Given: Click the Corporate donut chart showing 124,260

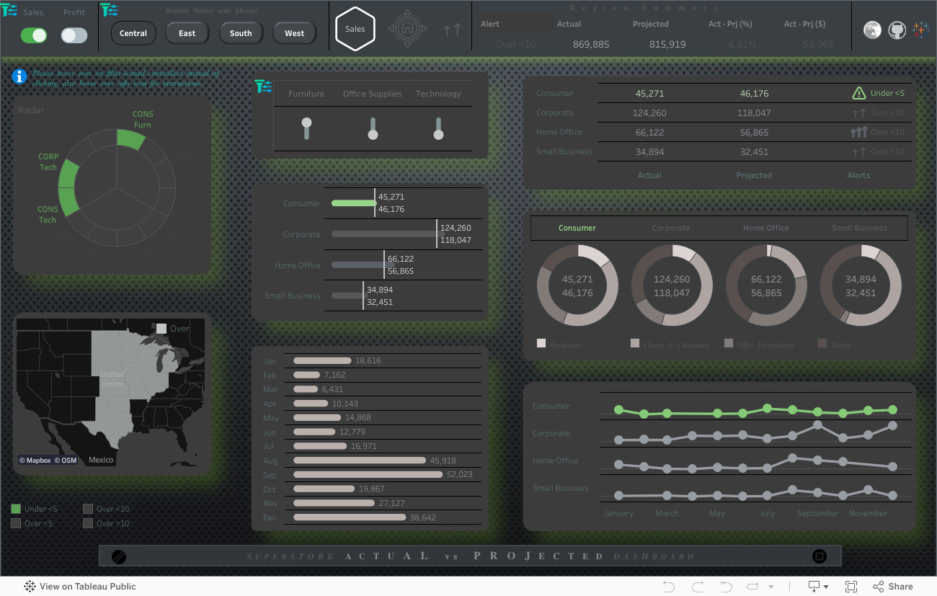Looking at the screenshot, I should (672, 285).
